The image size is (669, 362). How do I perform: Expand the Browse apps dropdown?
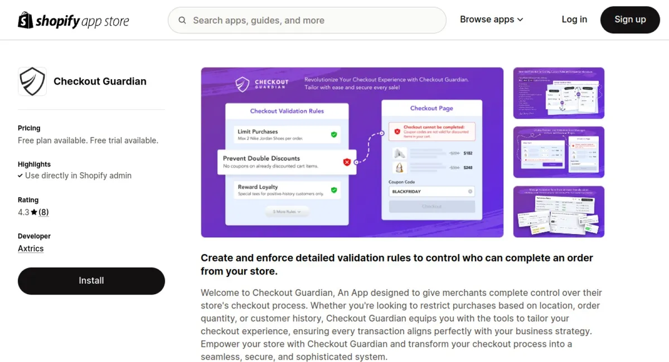point(491,19)
